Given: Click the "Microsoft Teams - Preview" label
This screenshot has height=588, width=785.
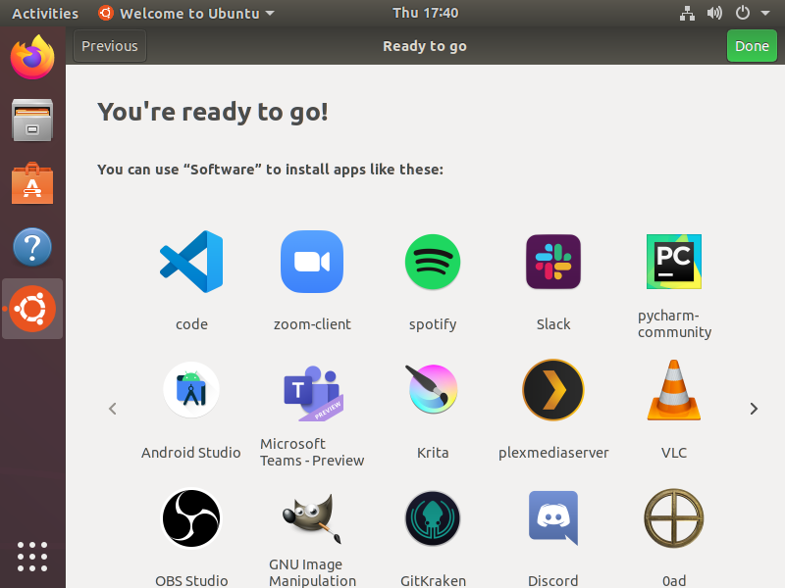Looking at the screenshot, I should (312, 452).
